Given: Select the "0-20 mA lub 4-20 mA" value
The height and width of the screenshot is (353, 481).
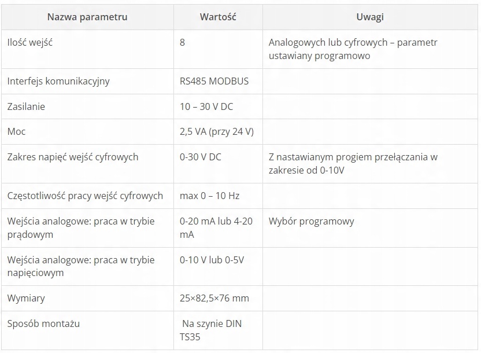Looking at the screenshot, I should 216,227.
